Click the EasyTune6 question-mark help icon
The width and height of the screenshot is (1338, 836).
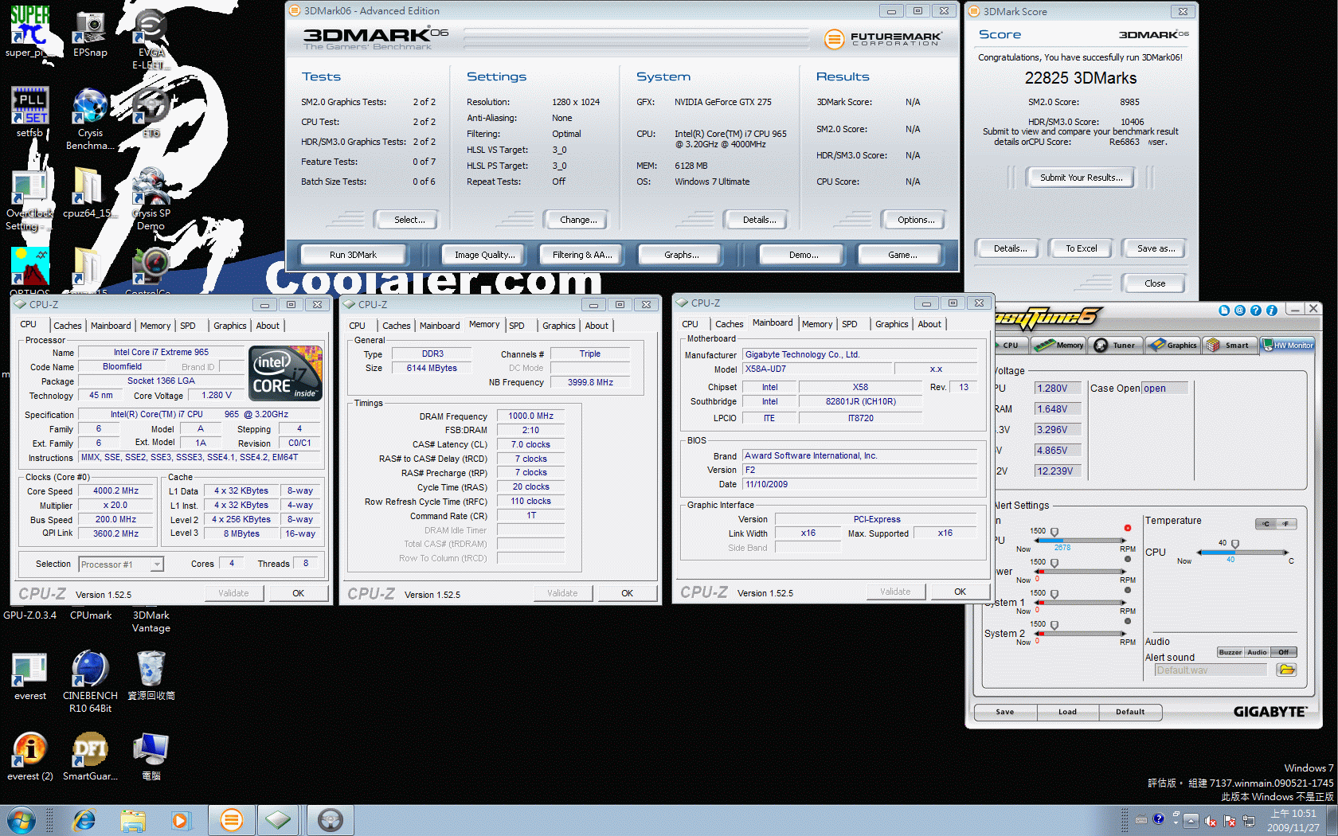tap(1255, 311)
